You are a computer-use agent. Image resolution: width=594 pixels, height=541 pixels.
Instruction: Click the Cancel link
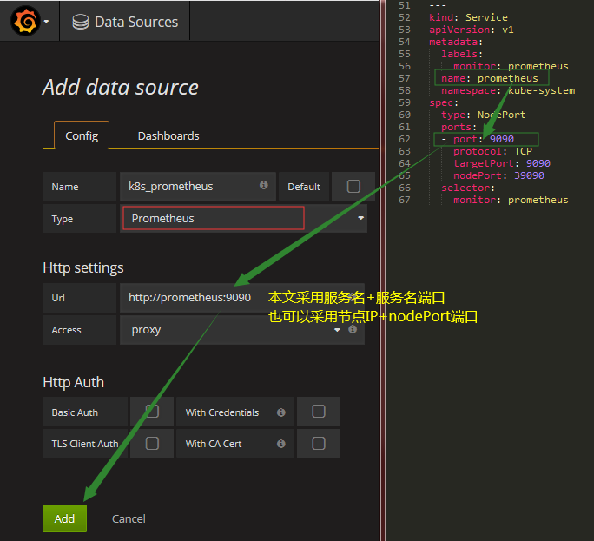point(129,518)
